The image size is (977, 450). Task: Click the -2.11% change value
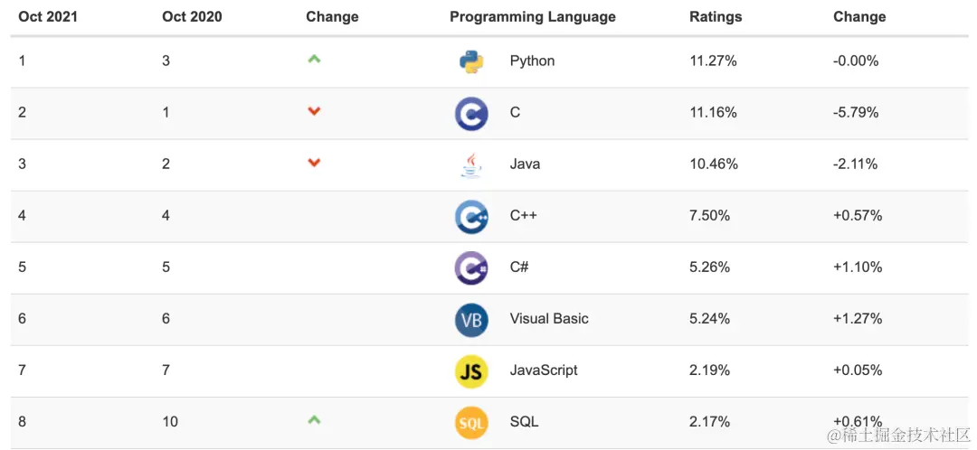[856, 164]
